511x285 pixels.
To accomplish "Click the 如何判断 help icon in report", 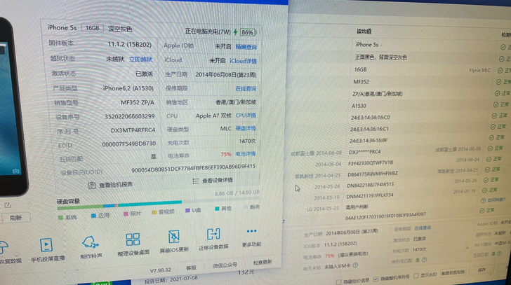I will [484, 201].
